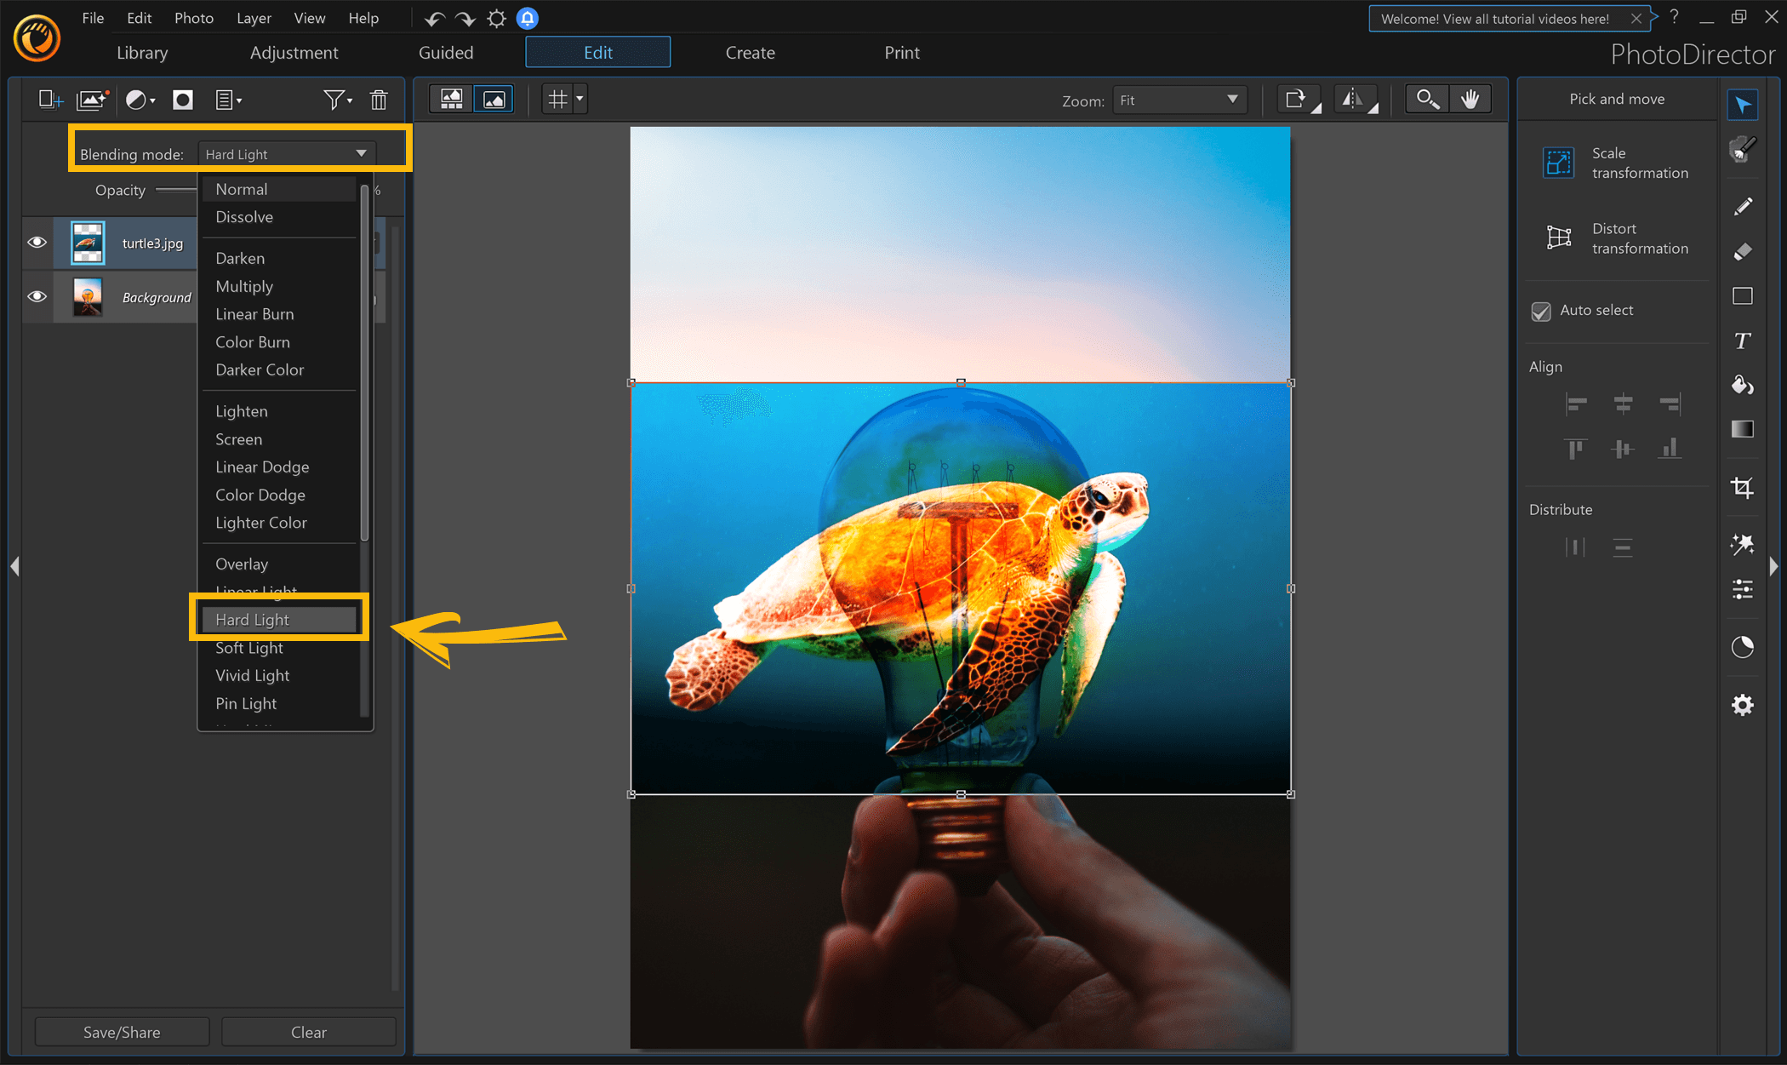Delete selected layer with trash icon
Screen dimensions: 1787x1065
(379, 100)
